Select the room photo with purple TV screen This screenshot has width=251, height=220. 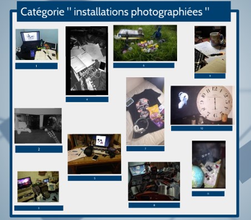coord(38,187)
